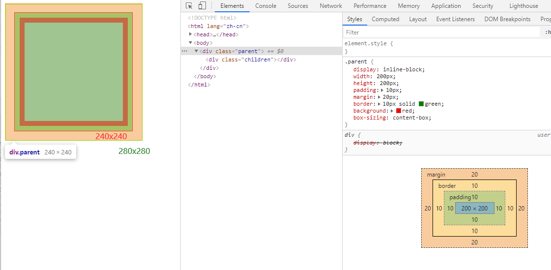Select the div class children node
551x270 pixels.
tap(251, 60)
